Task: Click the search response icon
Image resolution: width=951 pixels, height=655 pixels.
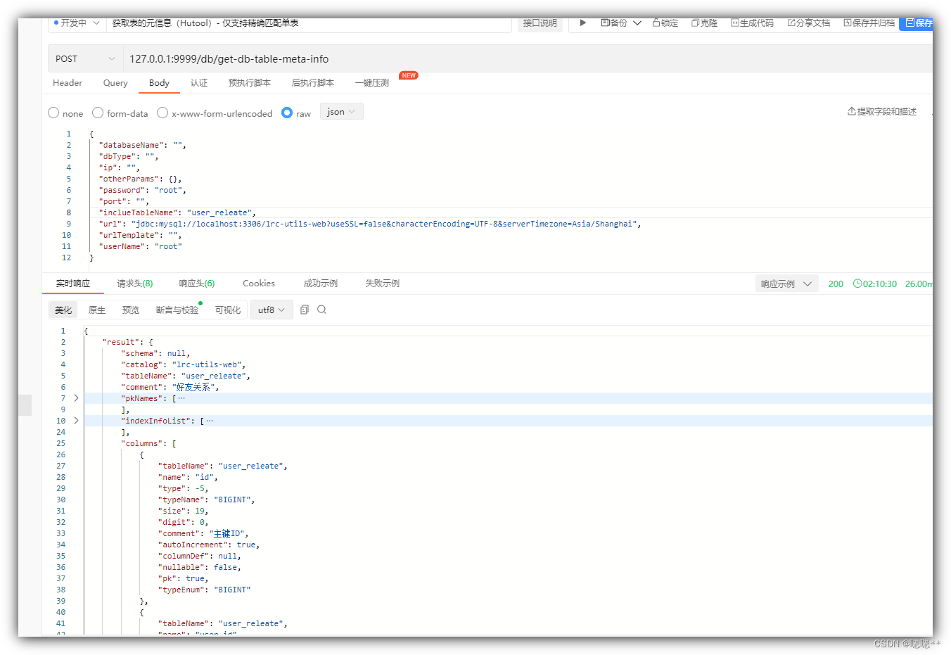Action: (x=321, y=310)
